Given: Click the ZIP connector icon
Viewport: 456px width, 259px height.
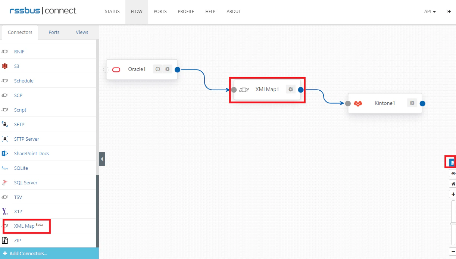Looking at the screenshot, I should pyautogui.click(x=5, y=241).
